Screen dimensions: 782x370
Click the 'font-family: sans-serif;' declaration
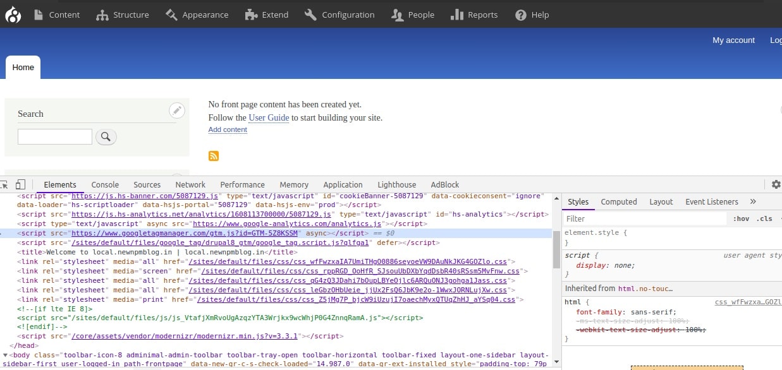point(626,312)
